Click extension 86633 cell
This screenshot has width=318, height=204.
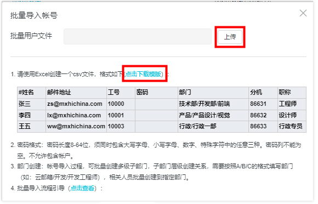tap(263, 127)
